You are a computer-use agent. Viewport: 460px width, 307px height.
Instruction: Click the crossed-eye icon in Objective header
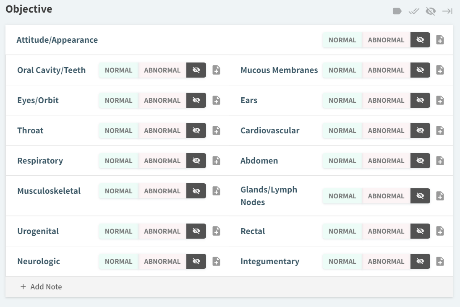pyautogui.click(x=431, y=11)
